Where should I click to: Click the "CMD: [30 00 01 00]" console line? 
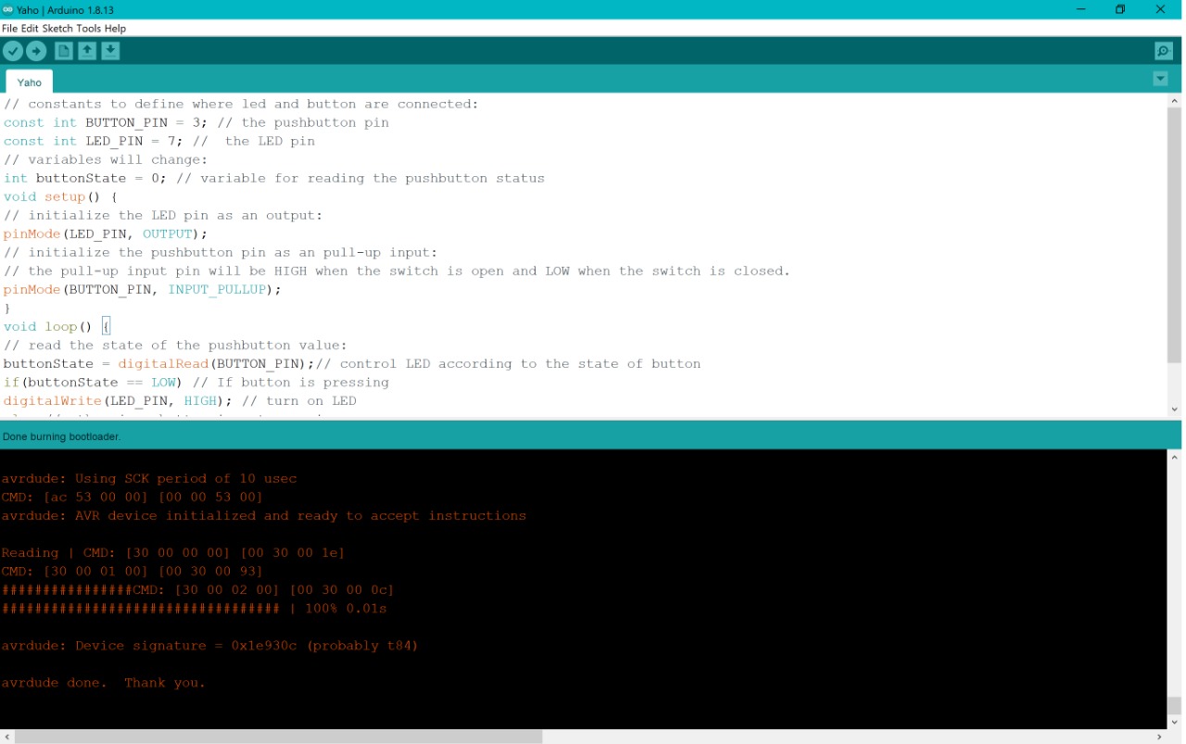pyautogui.click(x=132, y=571)
